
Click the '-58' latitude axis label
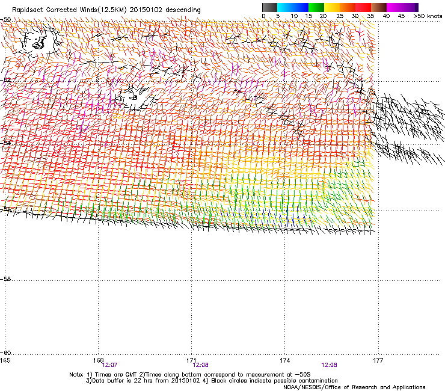coord(5,279)
